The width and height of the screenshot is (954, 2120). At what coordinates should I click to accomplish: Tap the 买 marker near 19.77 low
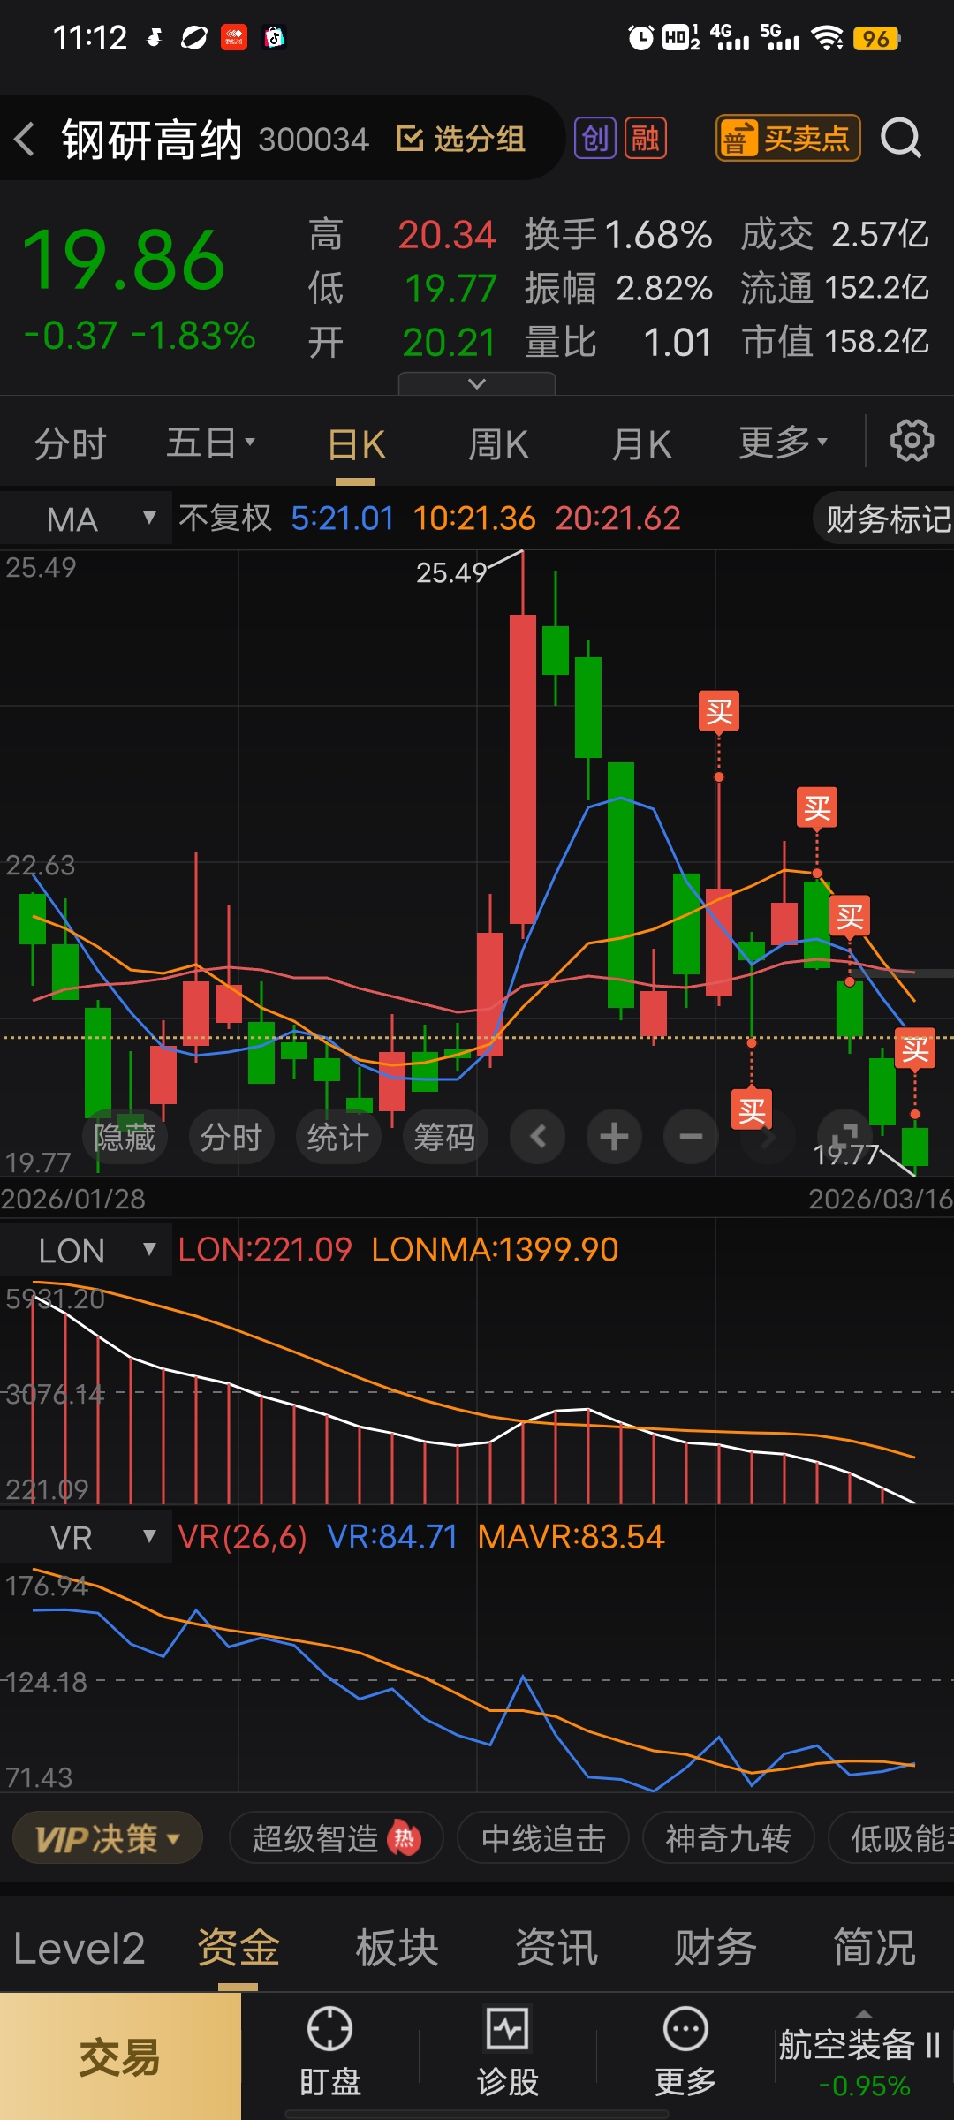pyautogui.click(x=915, y=1049)
